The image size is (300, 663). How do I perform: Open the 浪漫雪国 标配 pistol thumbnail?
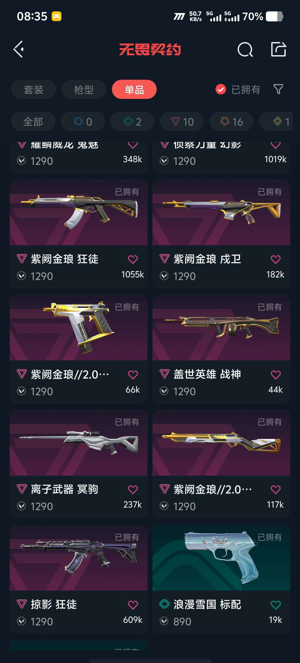point(221,558)
